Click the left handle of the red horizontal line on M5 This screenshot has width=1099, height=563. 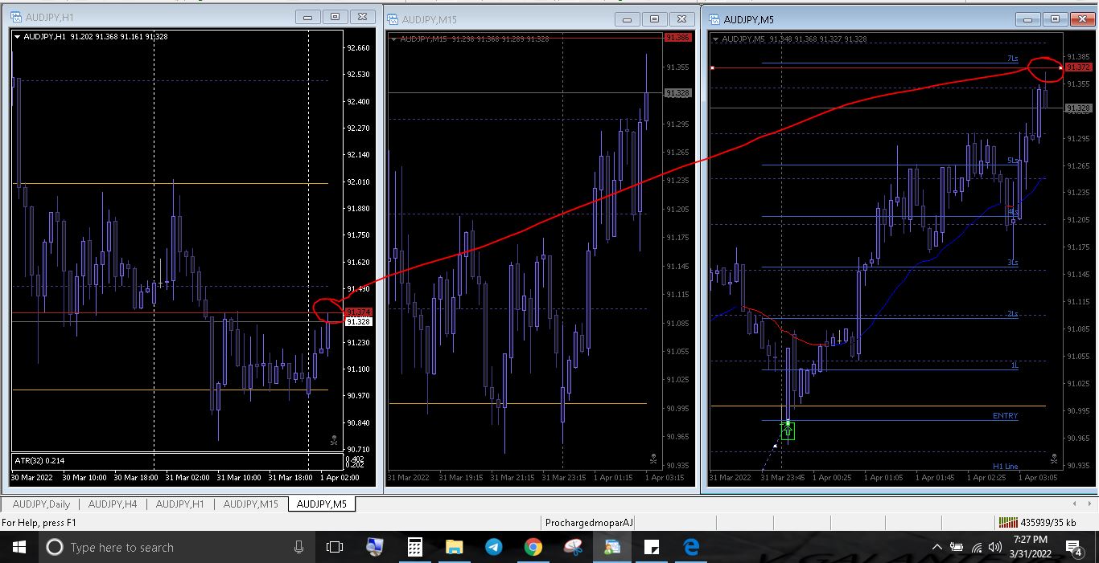point(712,68)
